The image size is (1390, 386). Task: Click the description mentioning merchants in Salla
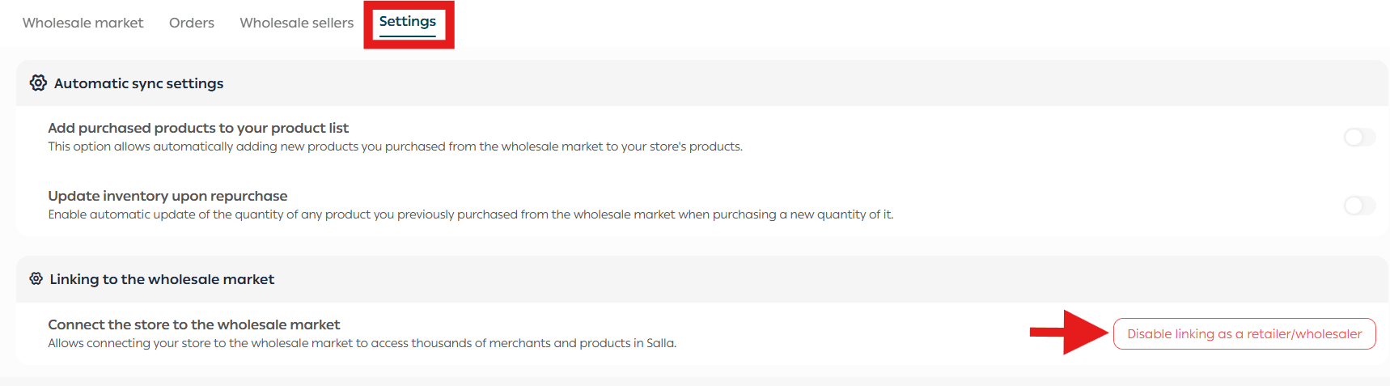pos(362,343)
